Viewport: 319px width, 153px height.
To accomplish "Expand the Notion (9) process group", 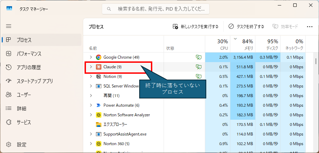I will (x=91, y=76).
